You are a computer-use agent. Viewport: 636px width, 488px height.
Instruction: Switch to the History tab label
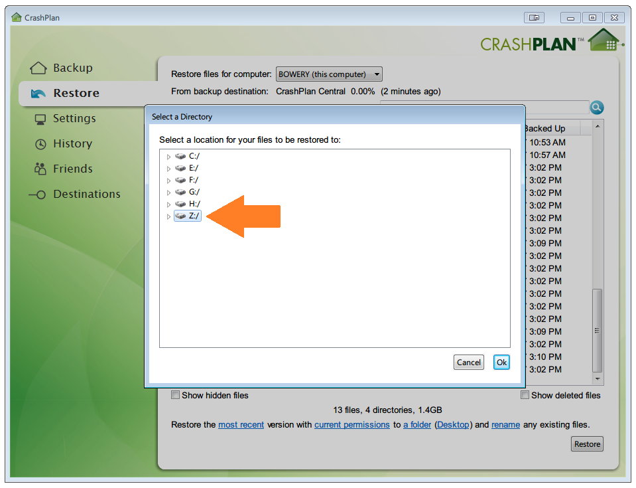72,143
